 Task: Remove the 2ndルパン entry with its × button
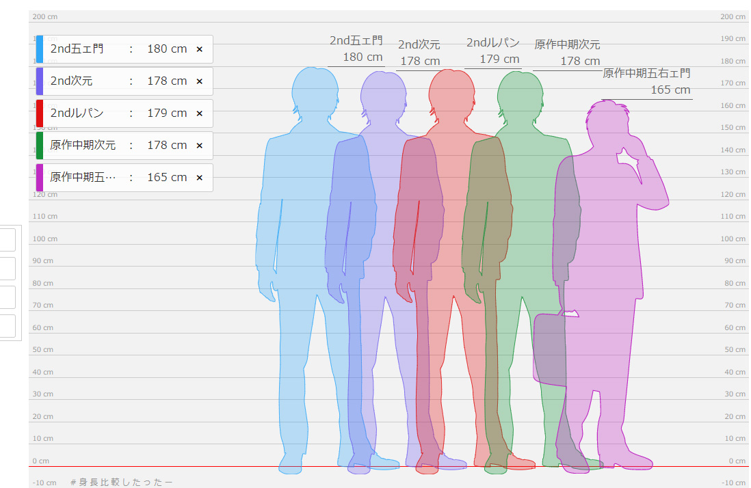click(199, 113)
